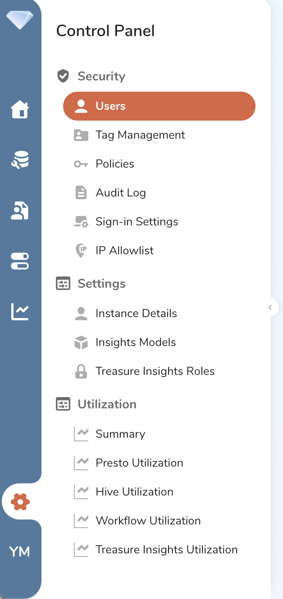Open Tag Management

tap(140, 135)
